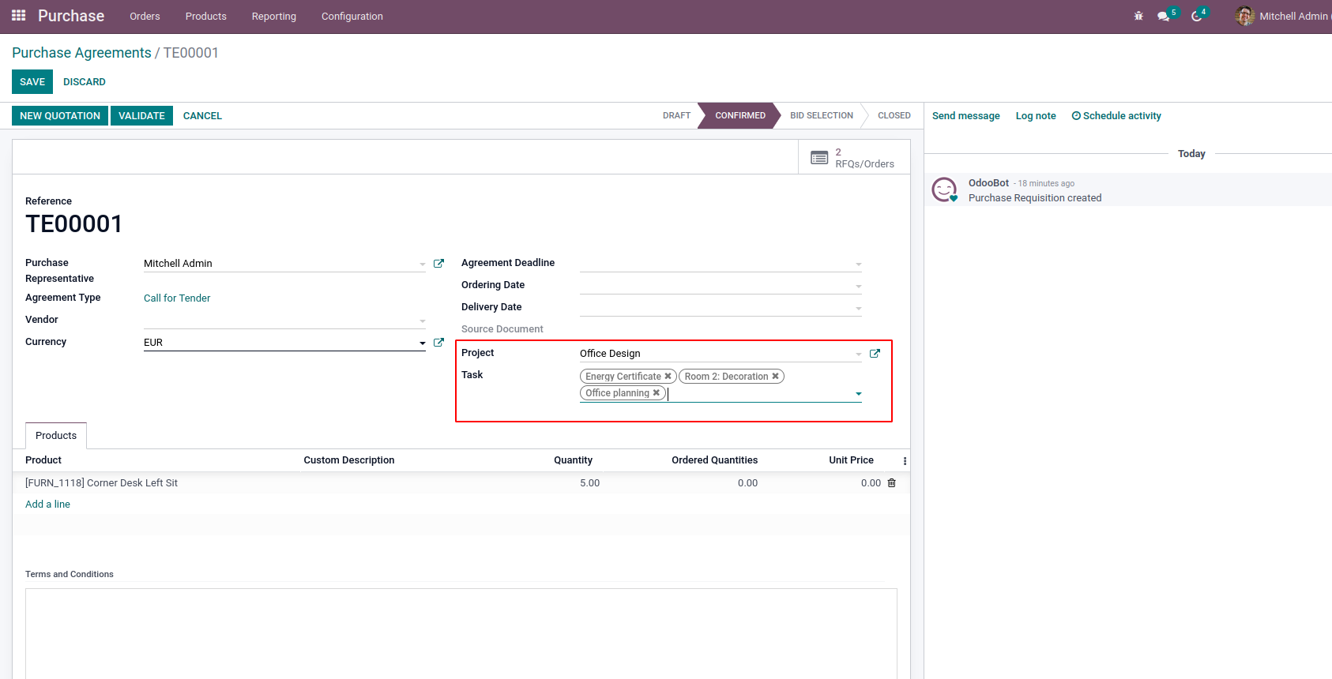Select the Closed status stage
Image resolution: width=1332 pixels, height=679 pixels.
pyautogui.click(x=894, y=116)
